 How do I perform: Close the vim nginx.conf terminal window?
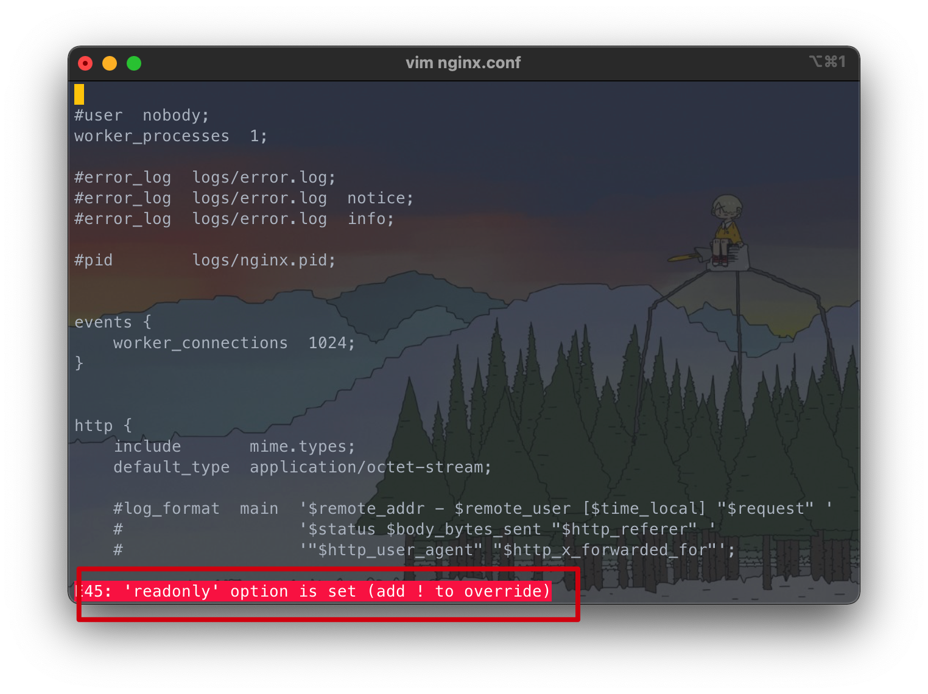85,63
